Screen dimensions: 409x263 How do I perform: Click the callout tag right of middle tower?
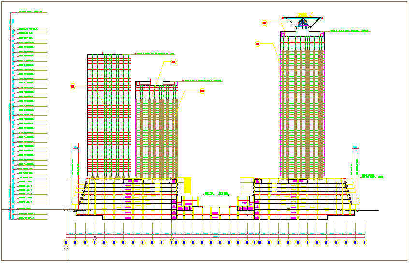[x=202, y=91]
